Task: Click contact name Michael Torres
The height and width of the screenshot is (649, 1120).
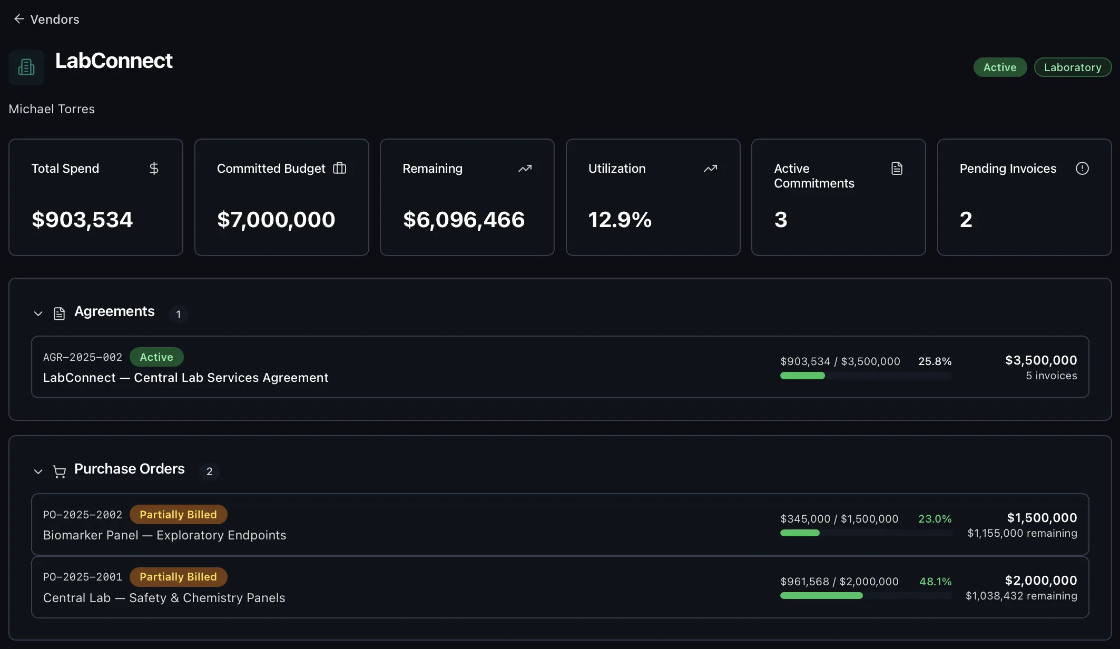Action: [51, 109]
